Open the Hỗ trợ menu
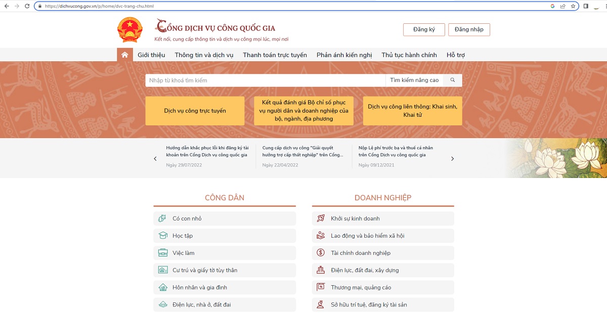This screenshot has width=607, height=313. [456, 55]
